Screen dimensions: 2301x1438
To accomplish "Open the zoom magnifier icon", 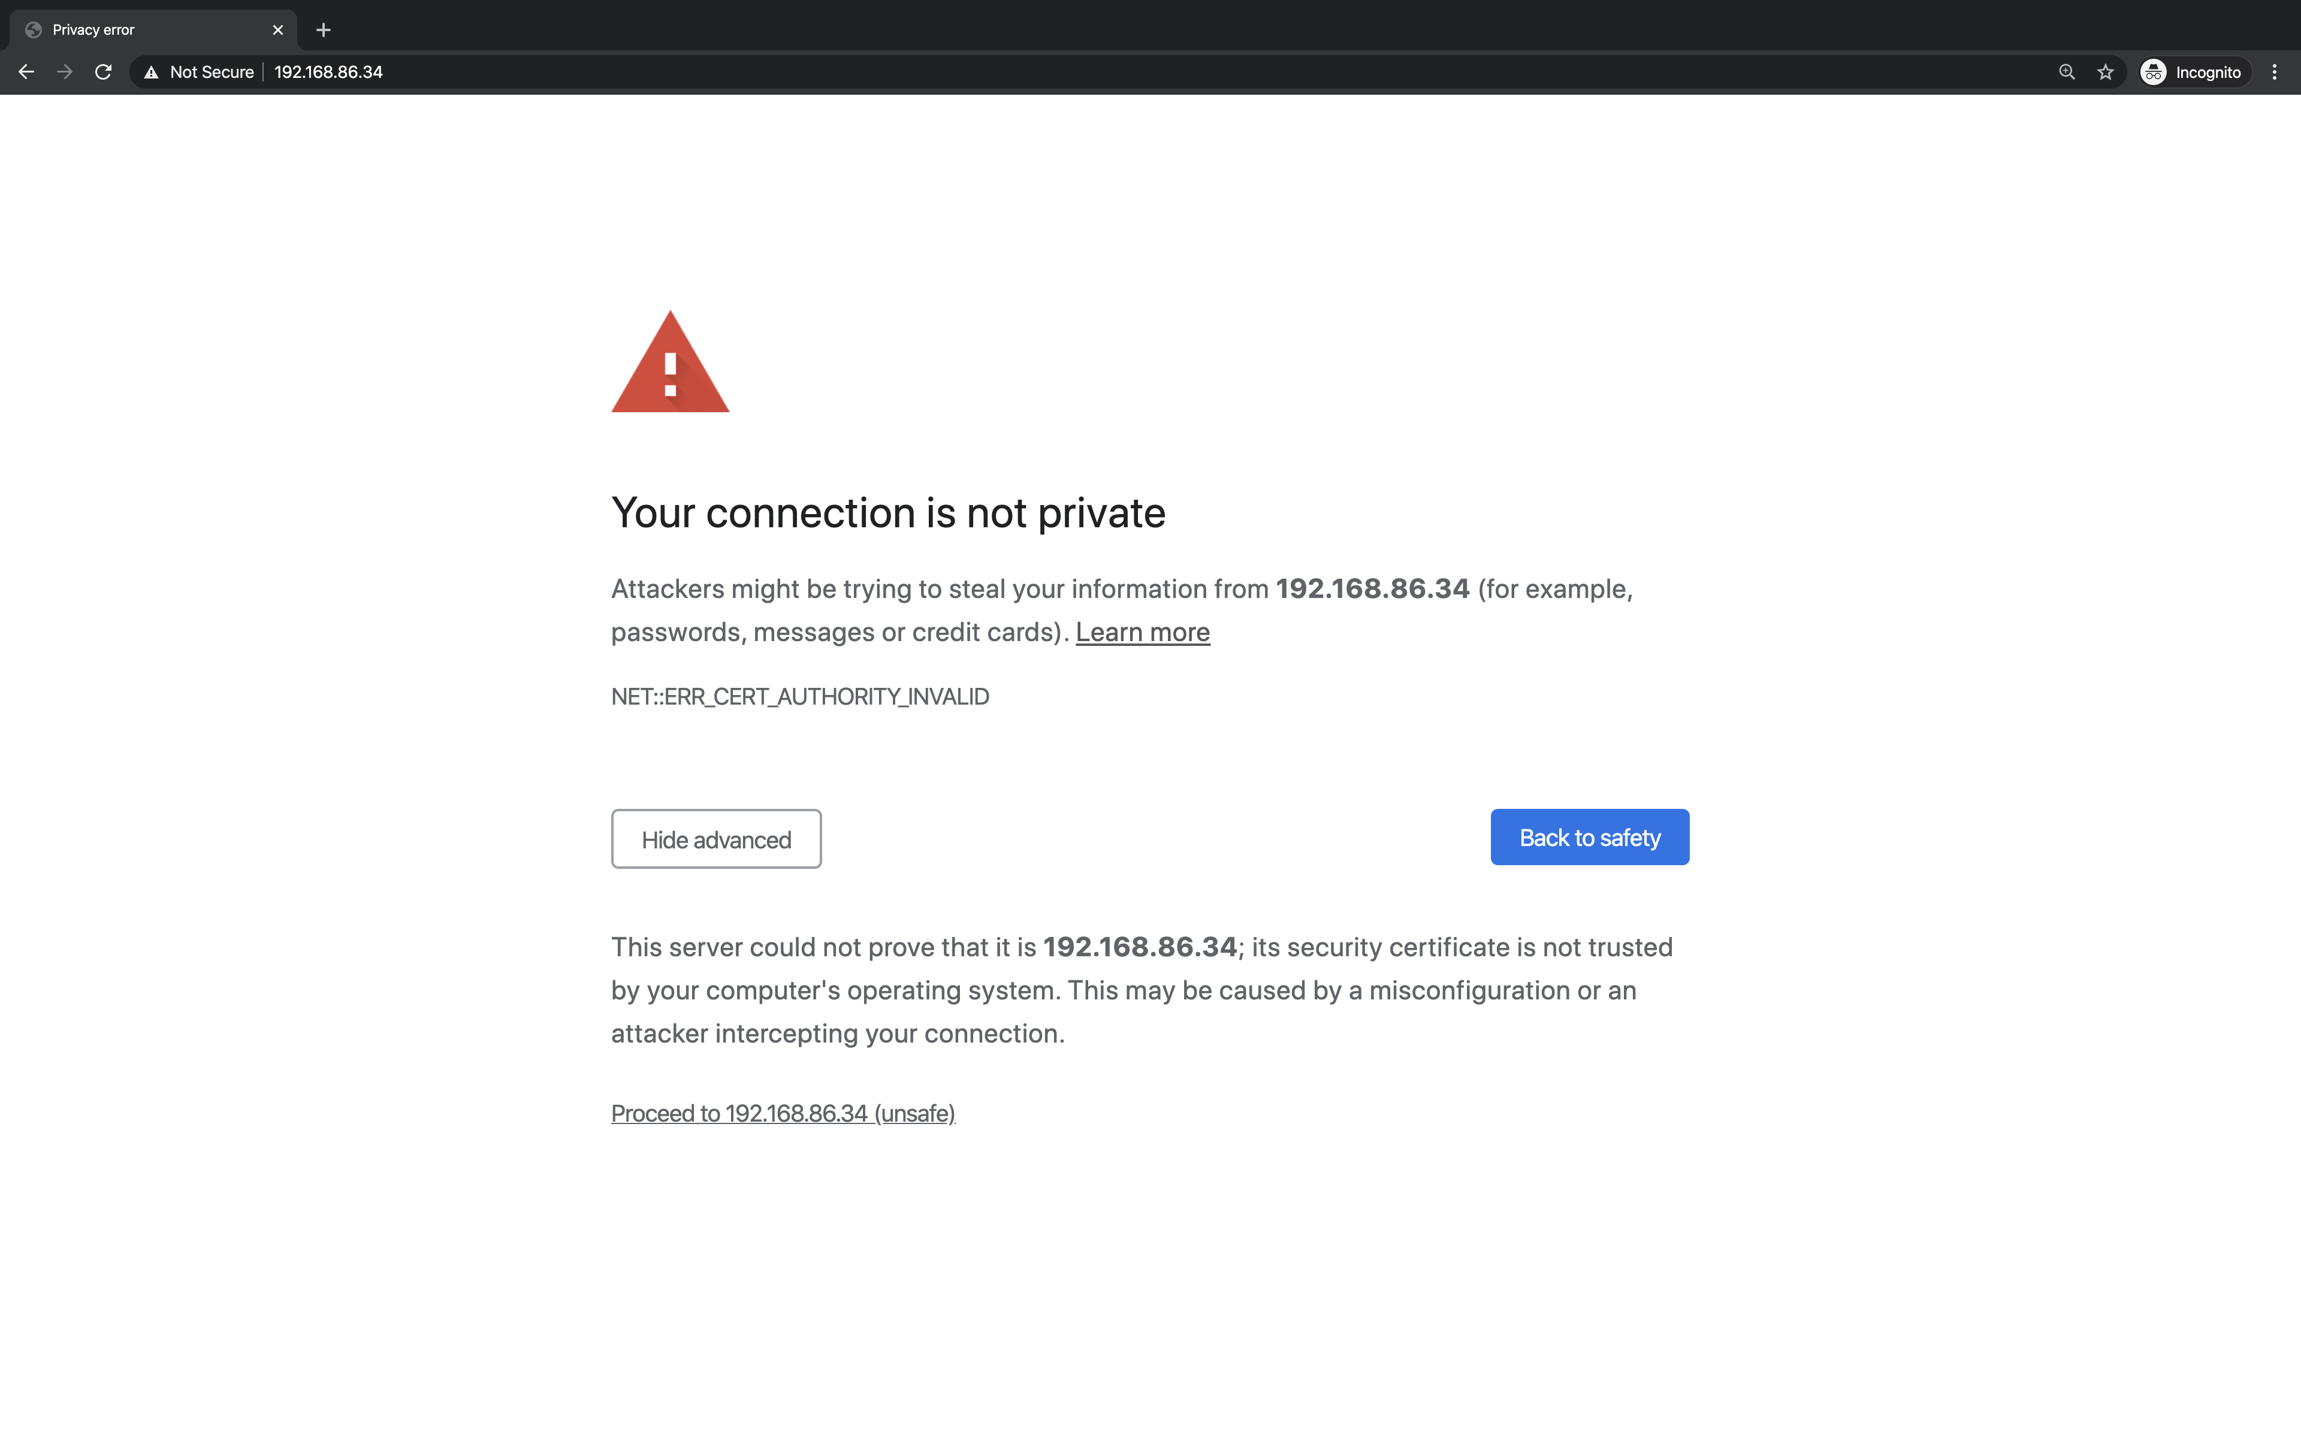I will point(2066,72).
